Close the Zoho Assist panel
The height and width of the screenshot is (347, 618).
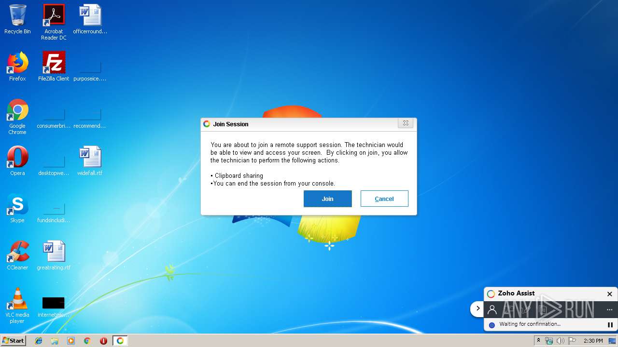point(609,294)
